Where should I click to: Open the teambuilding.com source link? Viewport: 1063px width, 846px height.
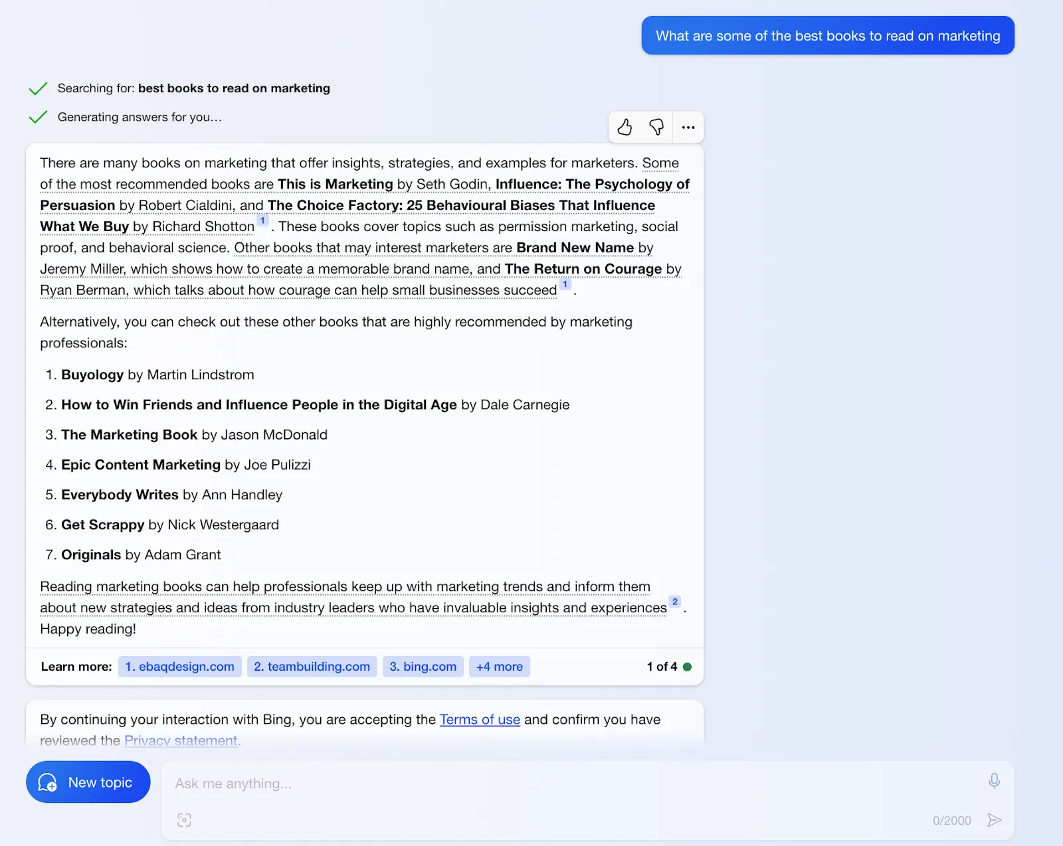(312, 667)
